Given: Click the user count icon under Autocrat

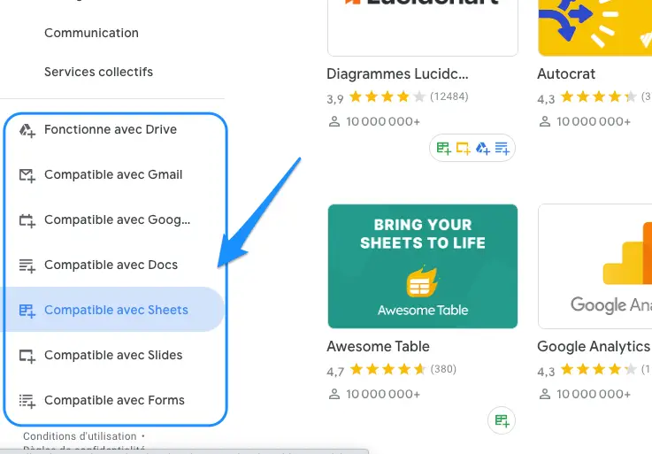Looking at the screenshot, I should coord(545,121).
